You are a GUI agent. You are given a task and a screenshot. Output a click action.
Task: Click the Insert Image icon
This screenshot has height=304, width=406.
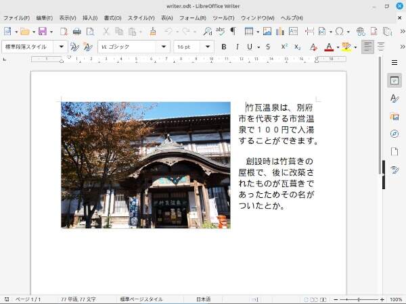coord(267,31)
